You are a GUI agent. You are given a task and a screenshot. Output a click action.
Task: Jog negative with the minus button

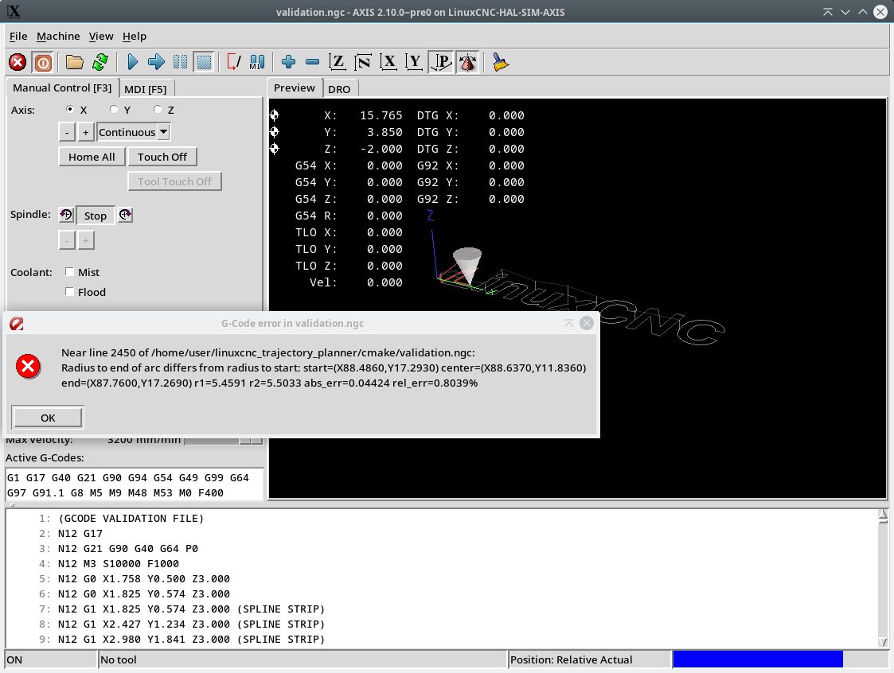(x=67, y=132)
